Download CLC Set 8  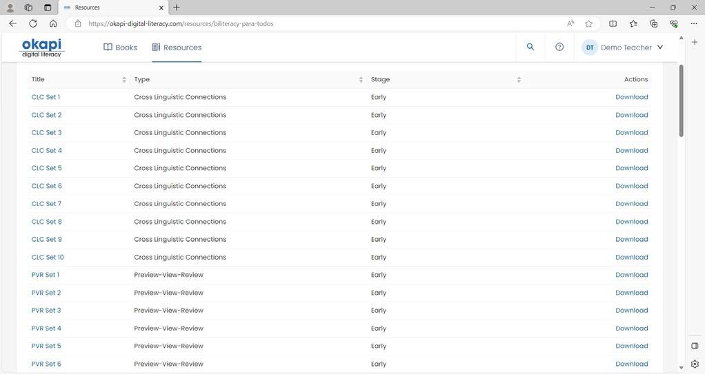click(x=632, y=222)
